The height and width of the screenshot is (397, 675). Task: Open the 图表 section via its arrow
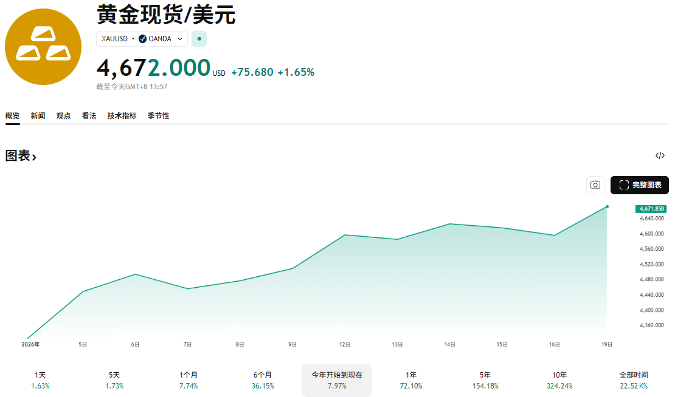click(34, 156)
